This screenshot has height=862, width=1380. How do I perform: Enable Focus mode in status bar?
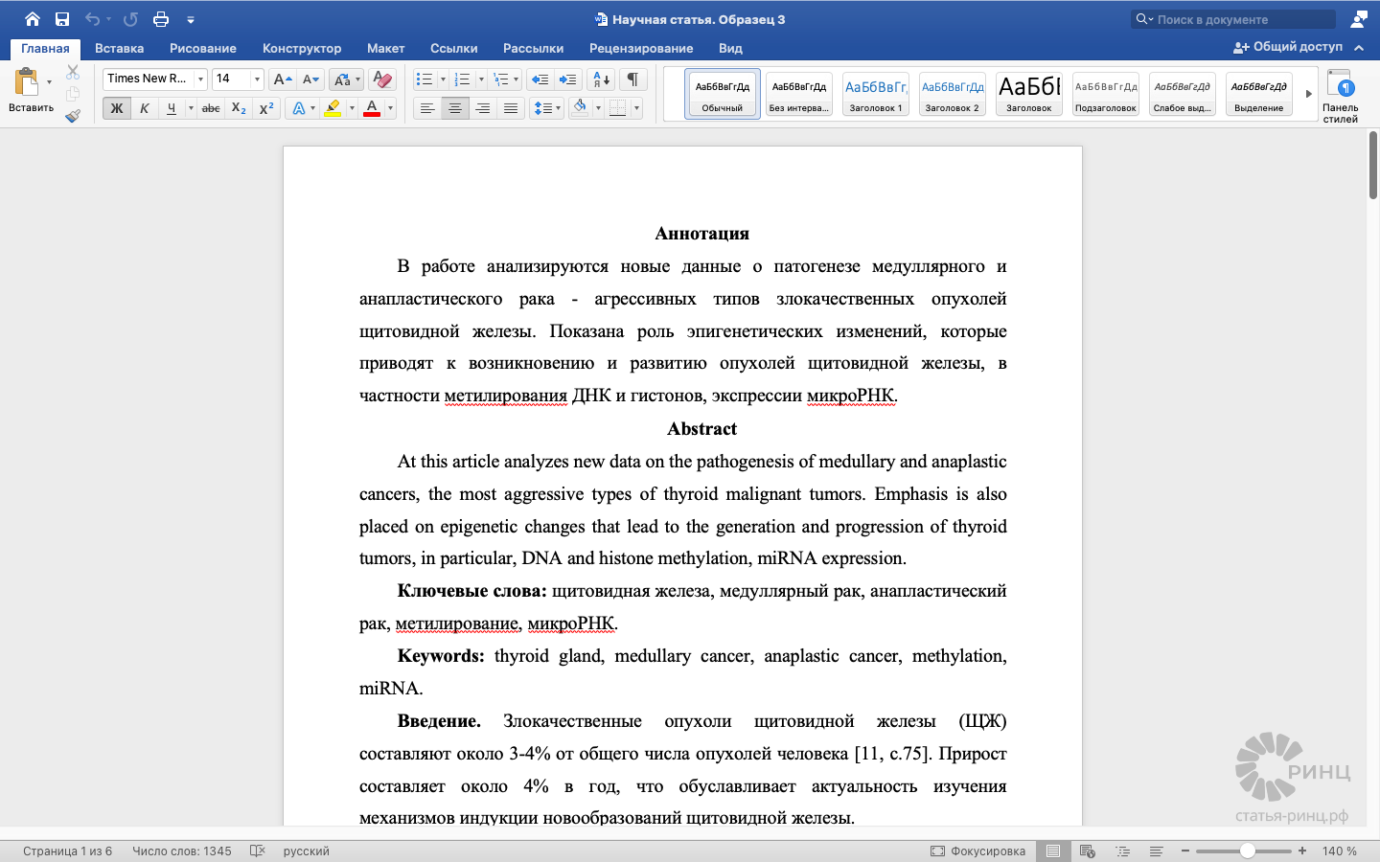977,851
